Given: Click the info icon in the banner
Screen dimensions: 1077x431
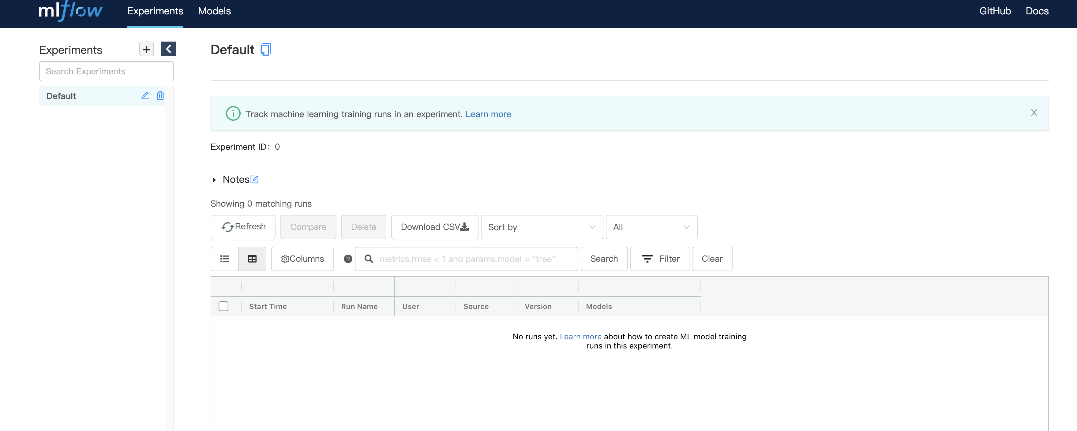Looking at the screenshot, I should [233, 114].
